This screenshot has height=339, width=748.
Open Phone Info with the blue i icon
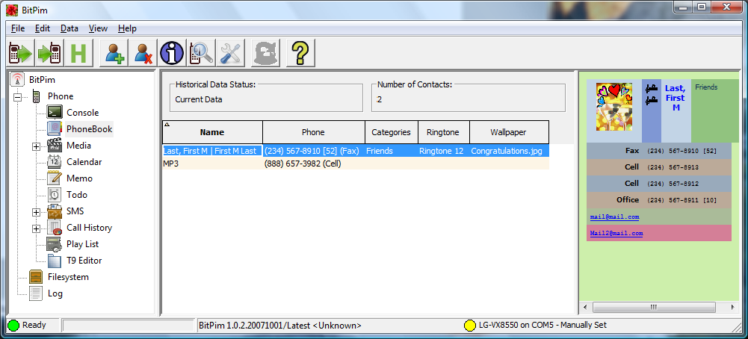(172, 52)
